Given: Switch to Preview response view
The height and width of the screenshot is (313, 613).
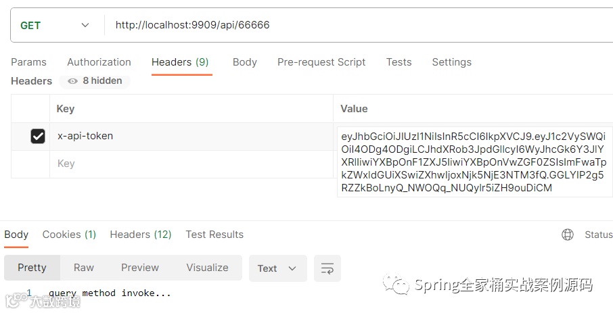Looking at the screenshot, I should tap(140, 268).
